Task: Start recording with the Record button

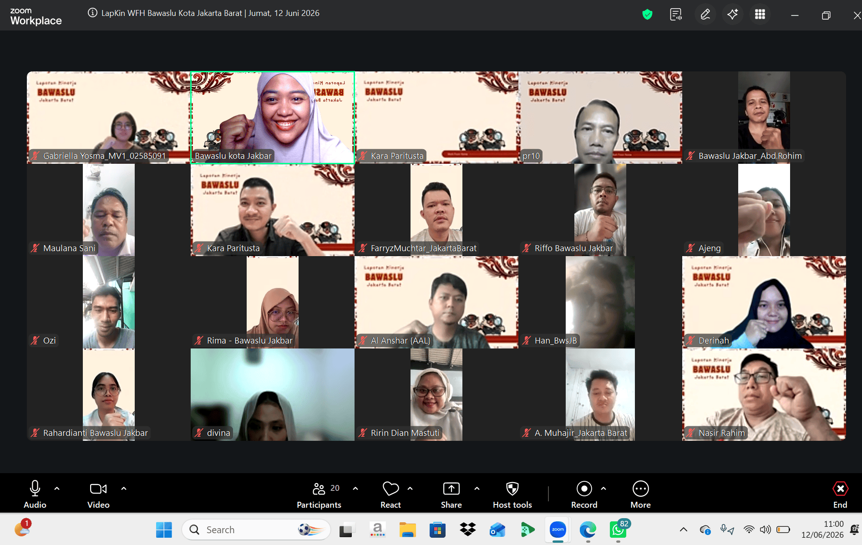Action: coord(584,495)
